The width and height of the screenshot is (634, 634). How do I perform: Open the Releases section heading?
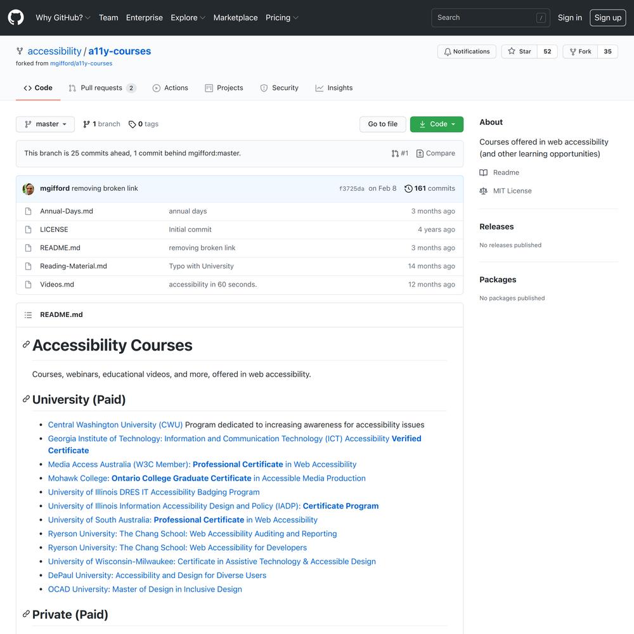[496, 227]
